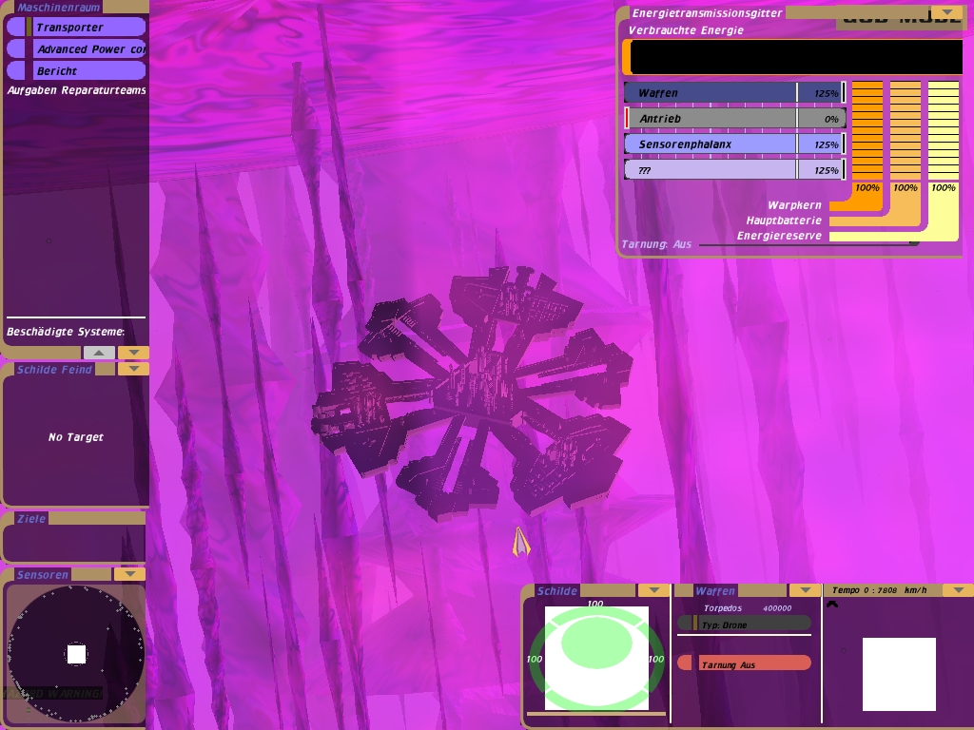Adjust the Sensorenphalanx power bar

733,144
